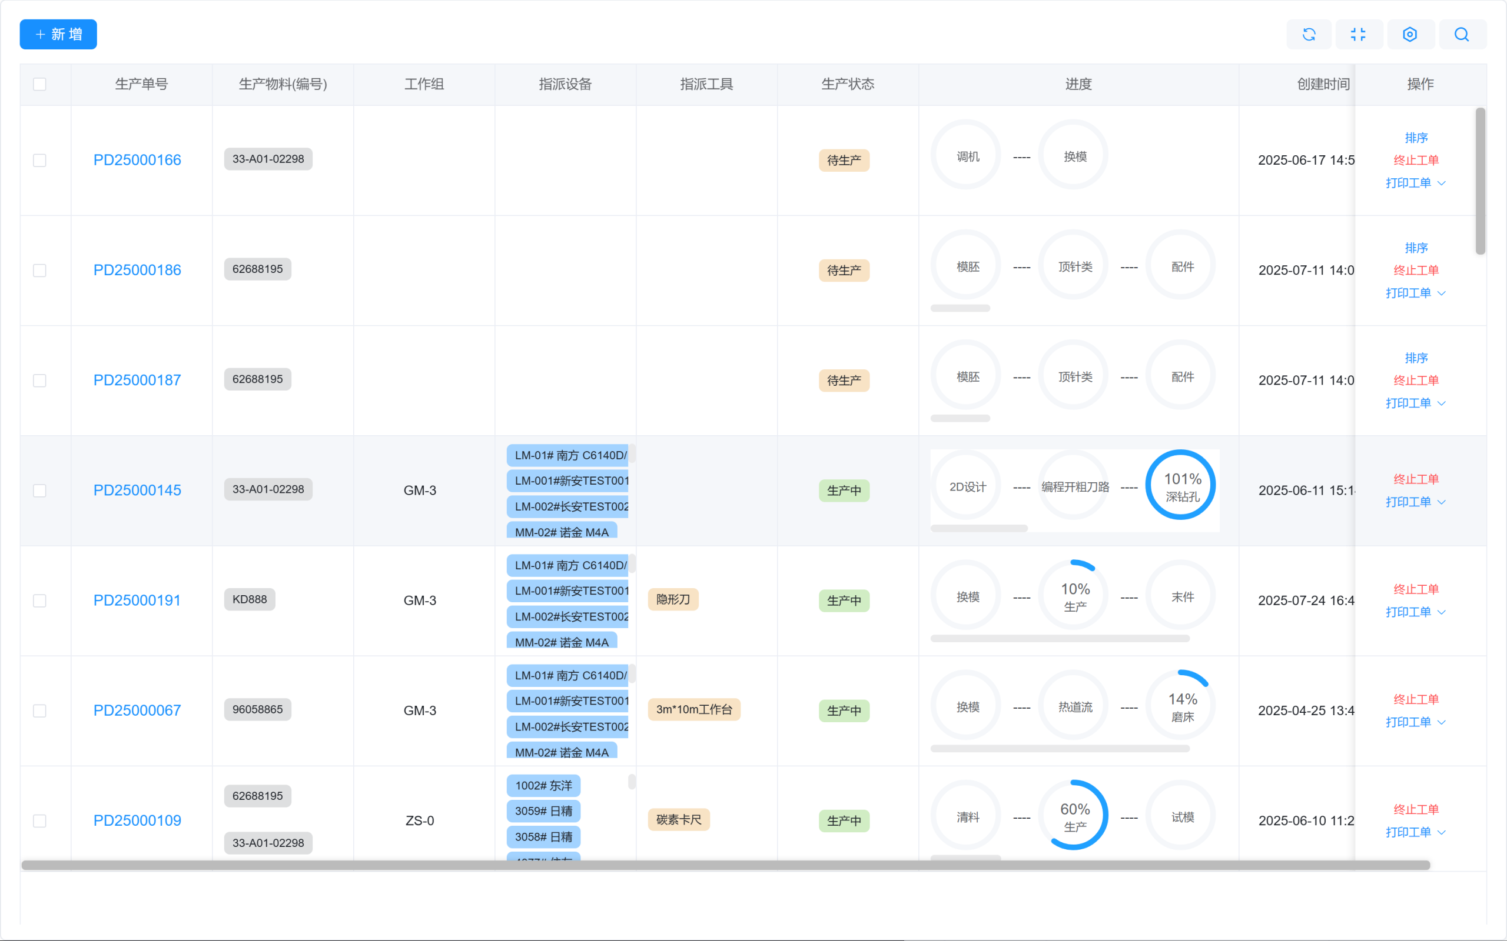Screen dimensions: 1507x941
Task: Check the PD25000145 row checkbox
Action: click(40, 490)
